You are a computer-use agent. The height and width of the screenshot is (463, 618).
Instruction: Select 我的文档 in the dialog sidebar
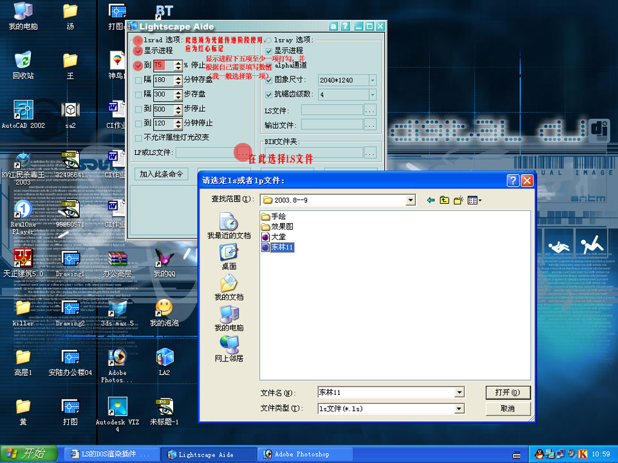point(229,287)
